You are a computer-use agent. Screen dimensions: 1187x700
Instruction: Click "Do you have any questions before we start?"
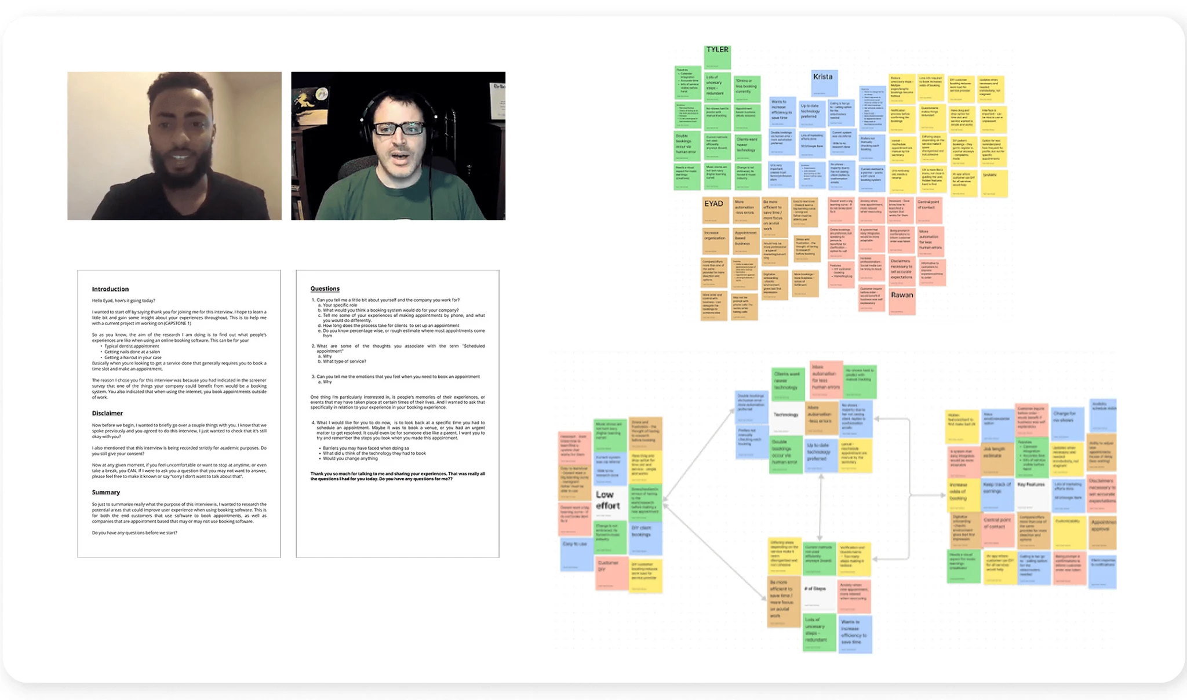[x=134, y=533]
